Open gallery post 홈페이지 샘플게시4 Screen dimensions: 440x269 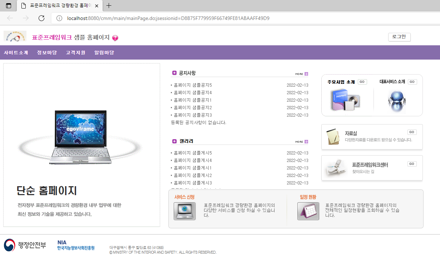tap(193, 161)
